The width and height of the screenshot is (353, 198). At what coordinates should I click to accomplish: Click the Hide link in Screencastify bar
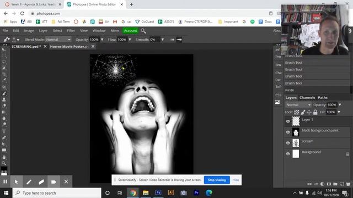(x=236, y=180)
